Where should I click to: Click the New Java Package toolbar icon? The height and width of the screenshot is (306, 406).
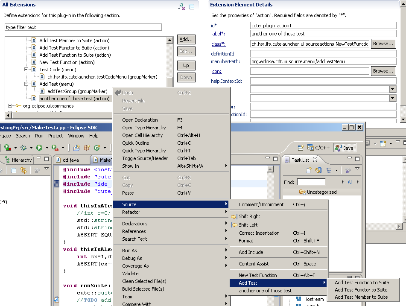87,148
